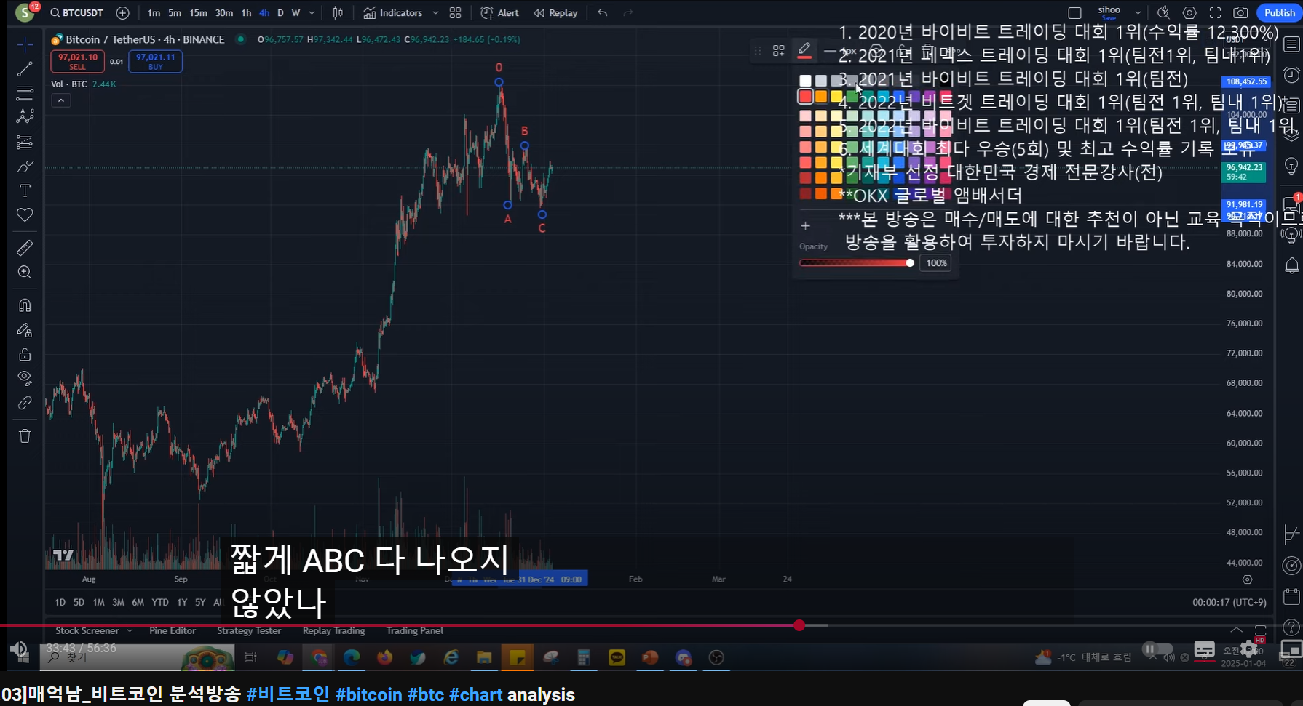Open the candlestick chart type selector
The image size is (1303, 706).
point(338,12)
